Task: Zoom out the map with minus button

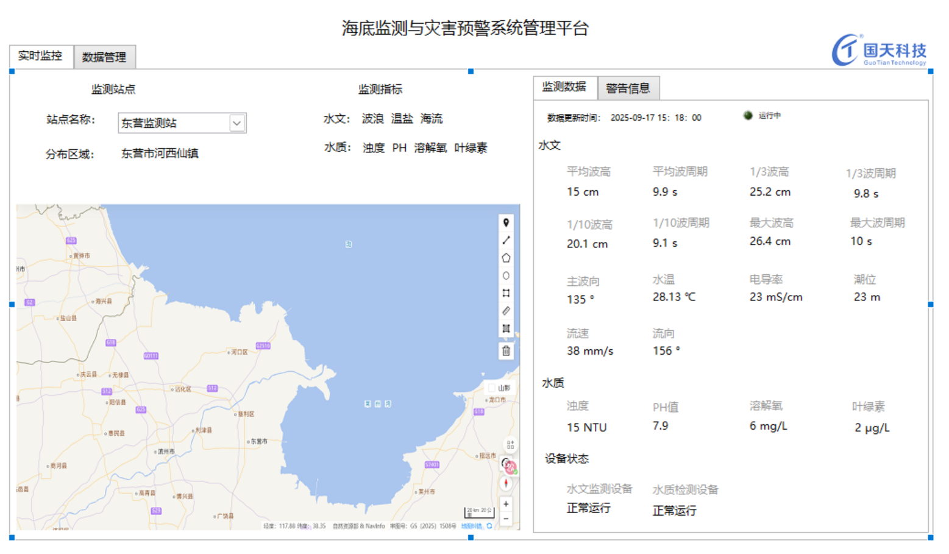Action: click(x=506, y=519)
